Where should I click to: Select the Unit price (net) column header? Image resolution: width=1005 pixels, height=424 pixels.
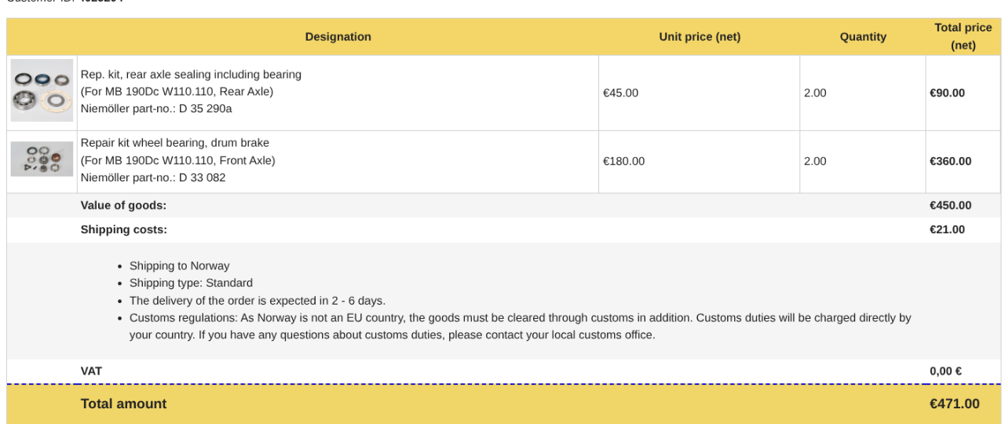point(700,37)
